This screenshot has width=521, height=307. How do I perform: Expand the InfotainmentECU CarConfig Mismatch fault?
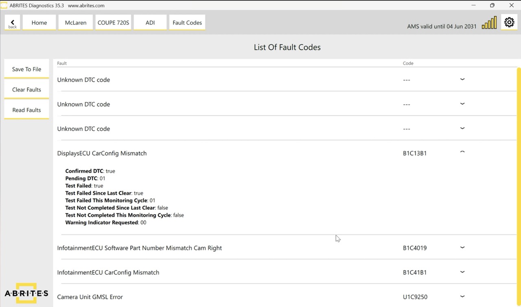(462, 272)
